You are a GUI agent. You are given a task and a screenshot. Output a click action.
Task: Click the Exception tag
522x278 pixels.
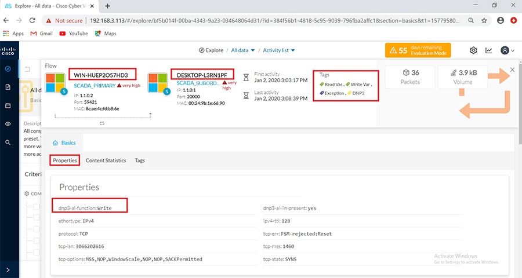point(332,93)
